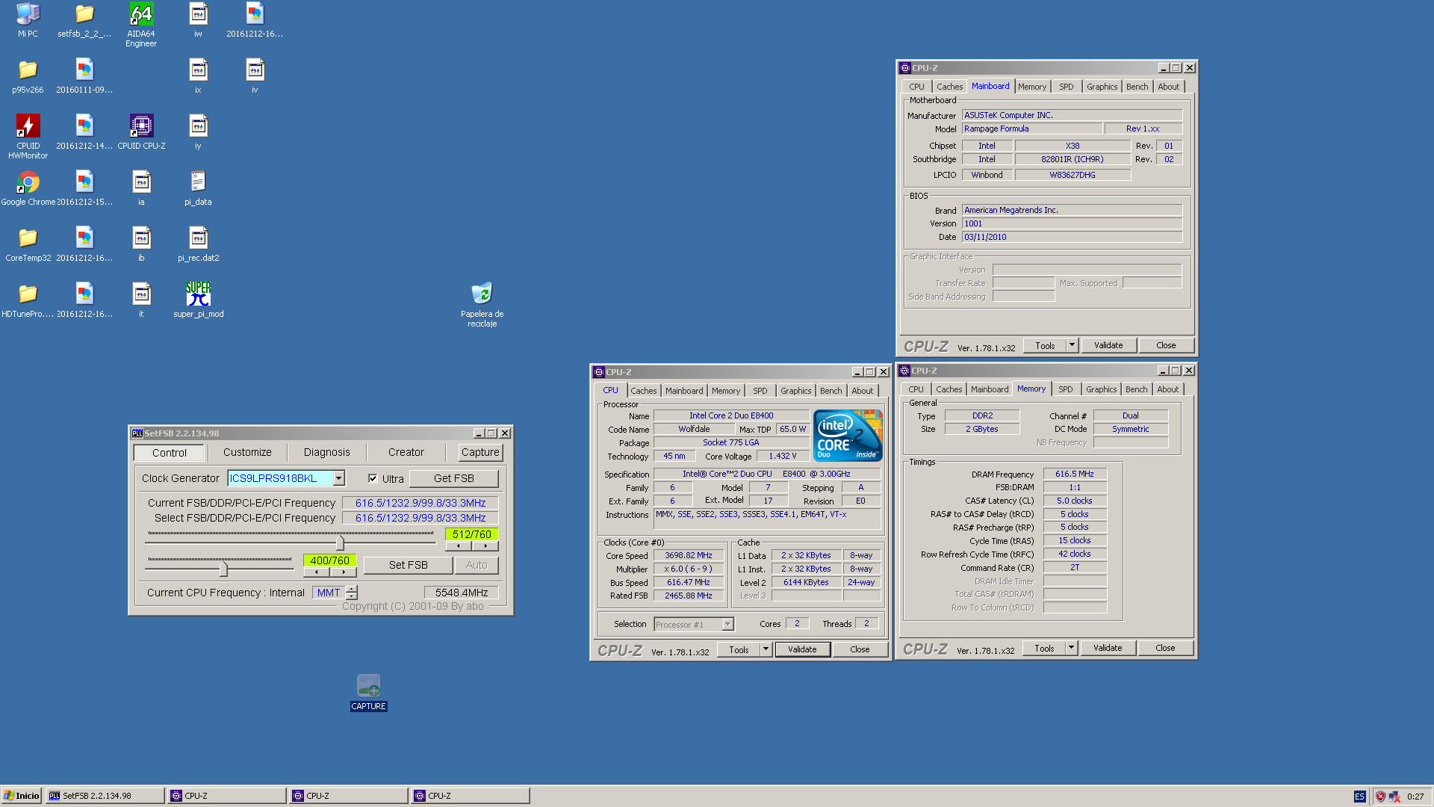Select the ix file icon
This screenshot has width=1434, height=807.
pos(198,76)
